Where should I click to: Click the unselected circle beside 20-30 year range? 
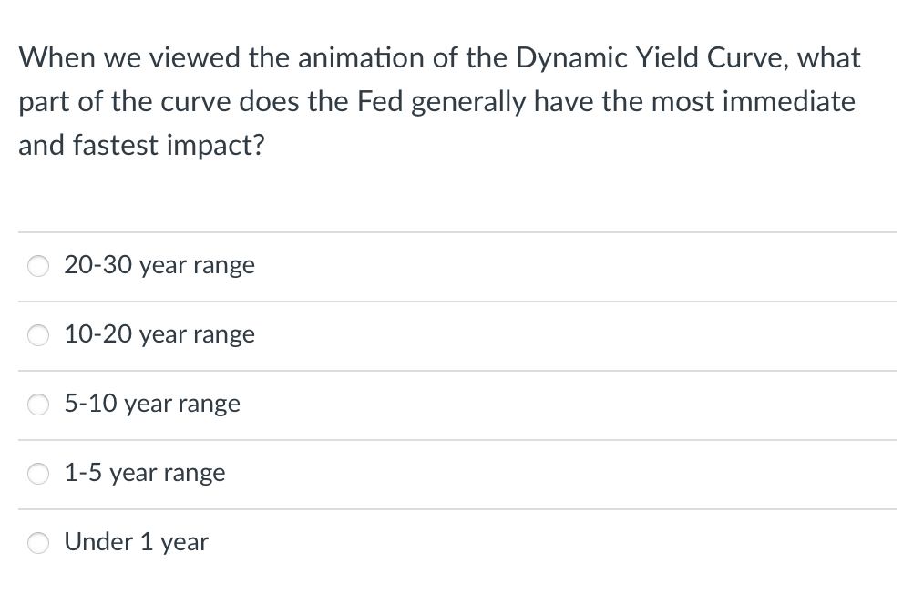click(x=37, y=265)
